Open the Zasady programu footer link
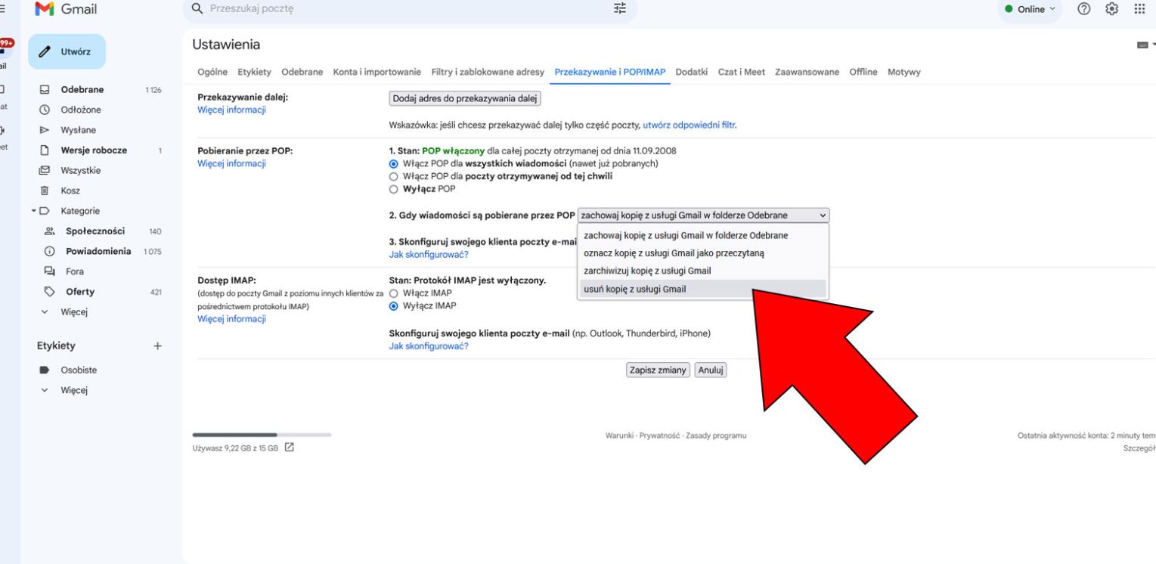Image resolution: width=1156 pixels, height=564 pixels. tap(716, 435)
